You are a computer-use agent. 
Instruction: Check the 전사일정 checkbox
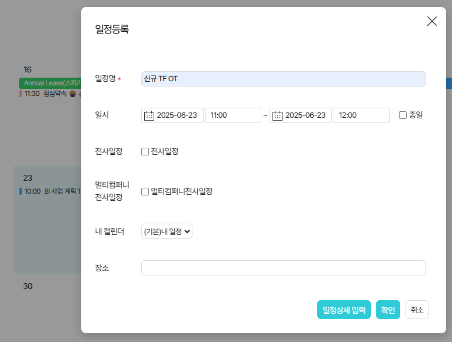[145, 151]
